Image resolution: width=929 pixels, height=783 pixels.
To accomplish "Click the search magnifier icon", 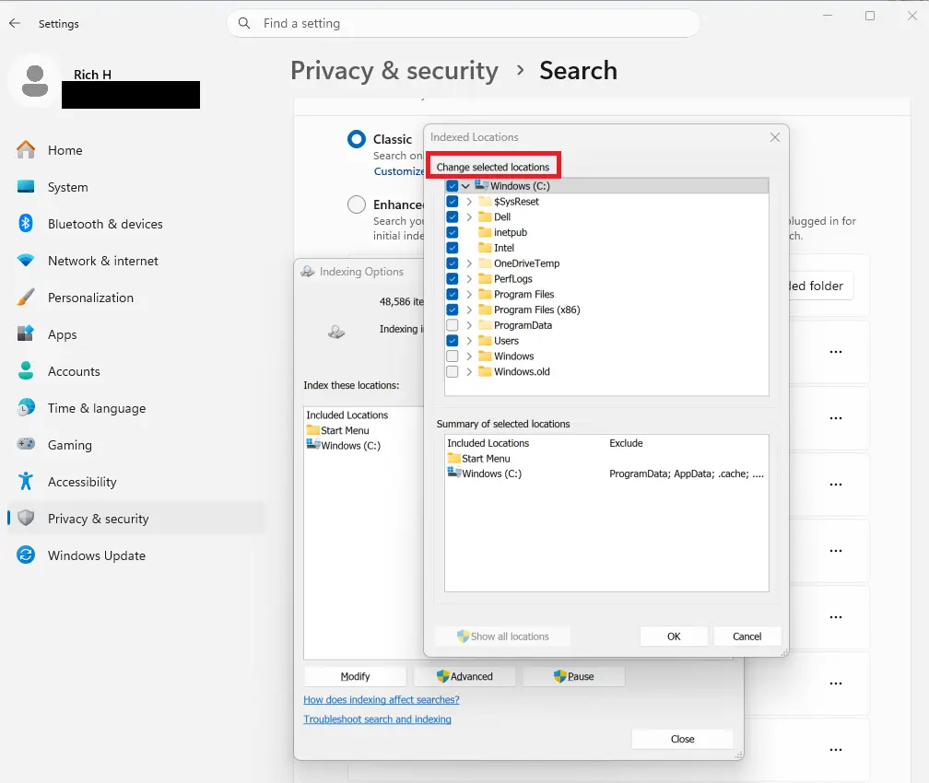I will click(244, 23).
